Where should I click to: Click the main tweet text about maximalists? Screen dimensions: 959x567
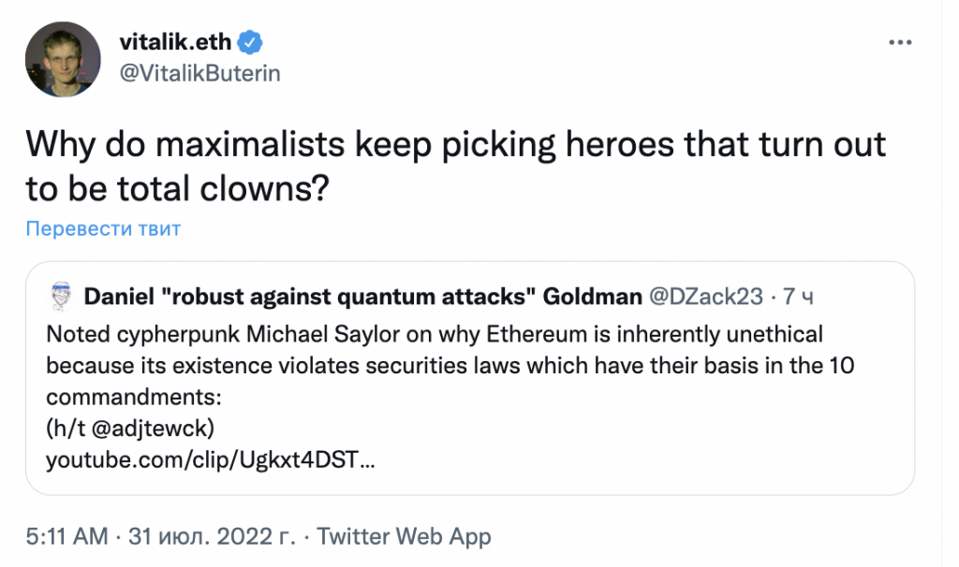456,167
